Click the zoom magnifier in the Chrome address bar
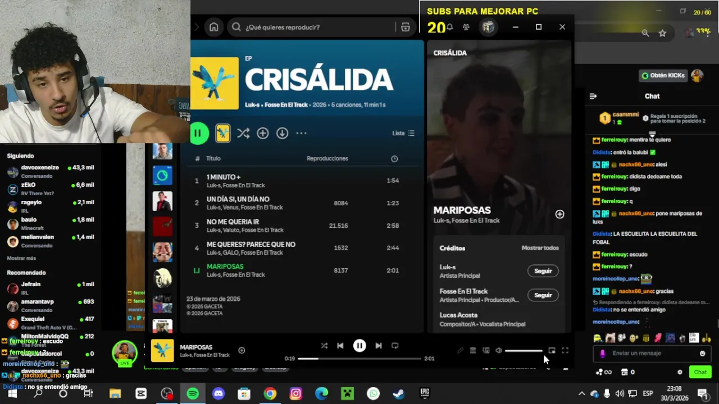 click(645, 33)
